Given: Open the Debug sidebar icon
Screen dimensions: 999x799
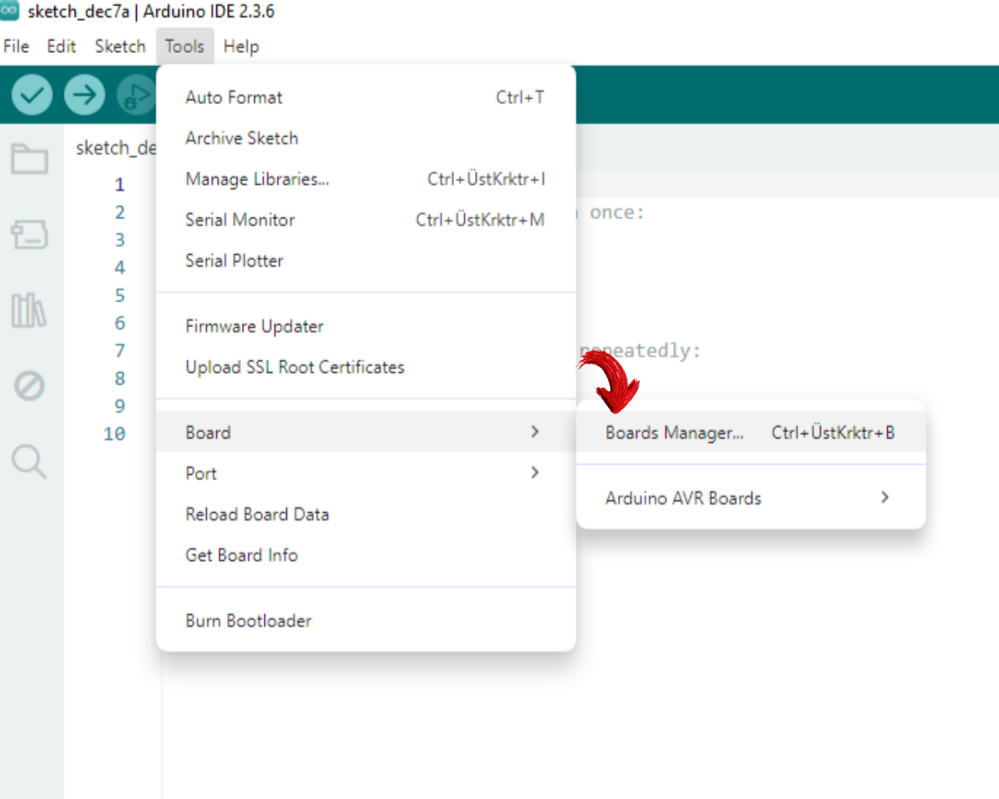Looking at the screenshot, I should pyautogui.click(x=30, y=386).
